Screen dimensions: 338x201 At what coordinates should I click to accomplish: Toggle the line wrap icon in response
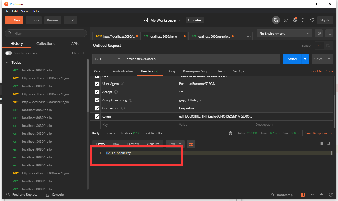point(191,144)
